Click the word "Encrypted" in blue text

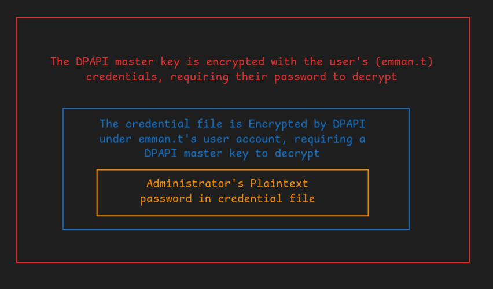[x=278, y=124]
